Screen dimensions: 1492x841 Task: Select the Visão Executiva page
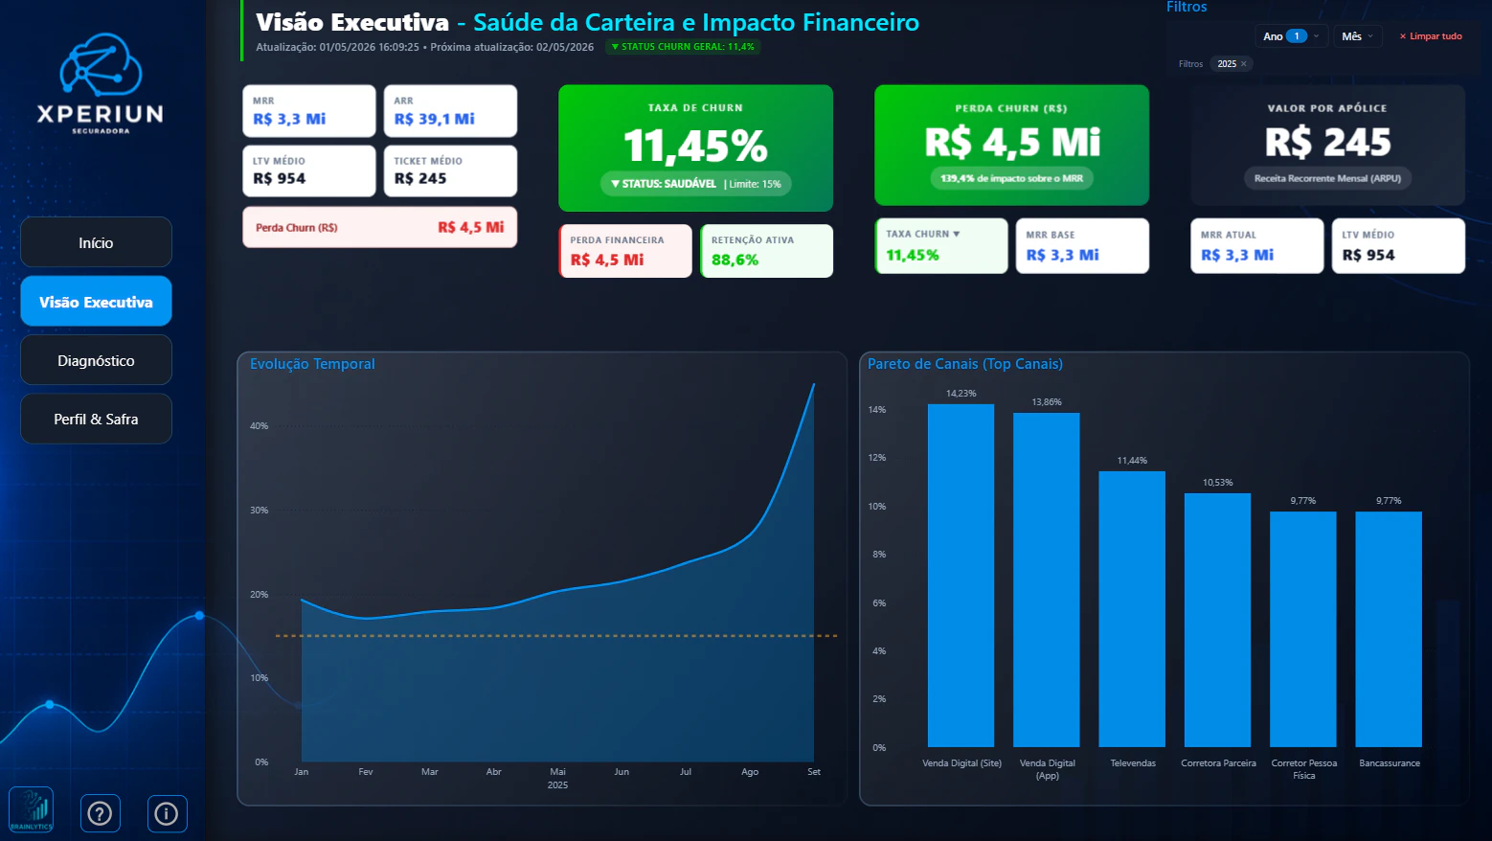[x=96, y=302]
